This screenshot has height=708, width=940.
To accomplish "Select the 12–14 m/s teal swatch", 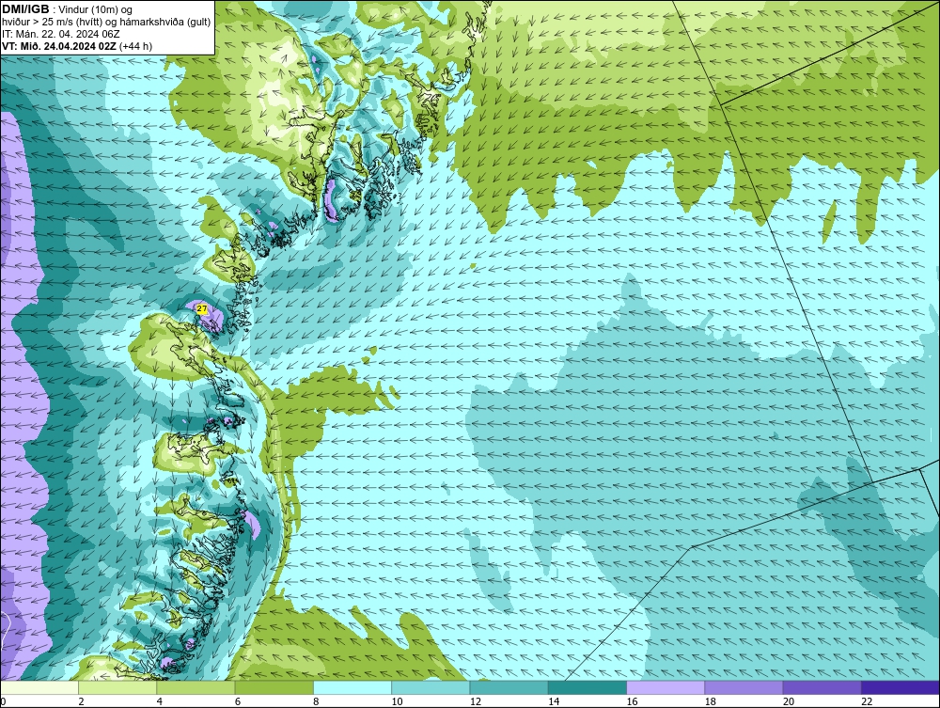I will pyautogui.click(x=509, y=687).
